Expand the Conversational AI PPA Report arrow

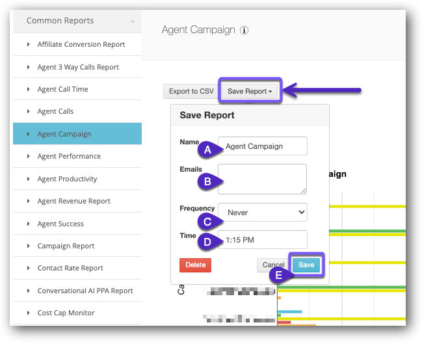point(28,291)
